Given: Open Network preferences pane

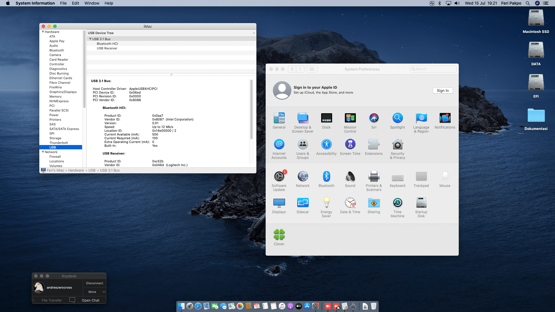Looking at the screenshot, I should tap(303, 179).
